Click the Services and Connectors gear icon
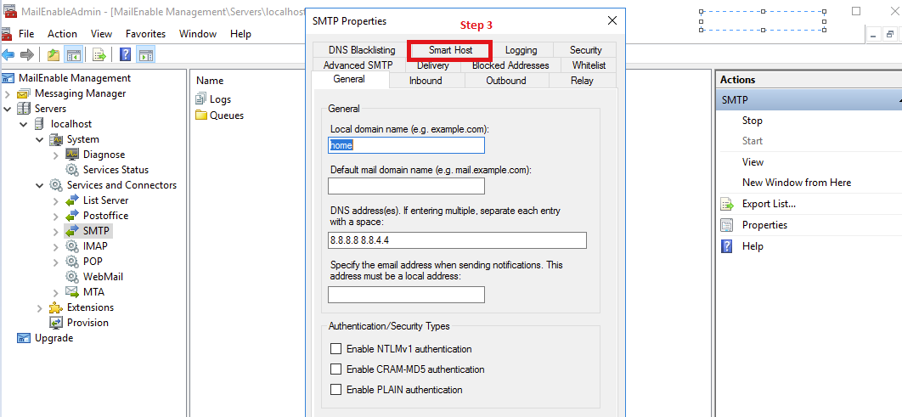Viewport: 902px width, 417px height. coord(56,185)
